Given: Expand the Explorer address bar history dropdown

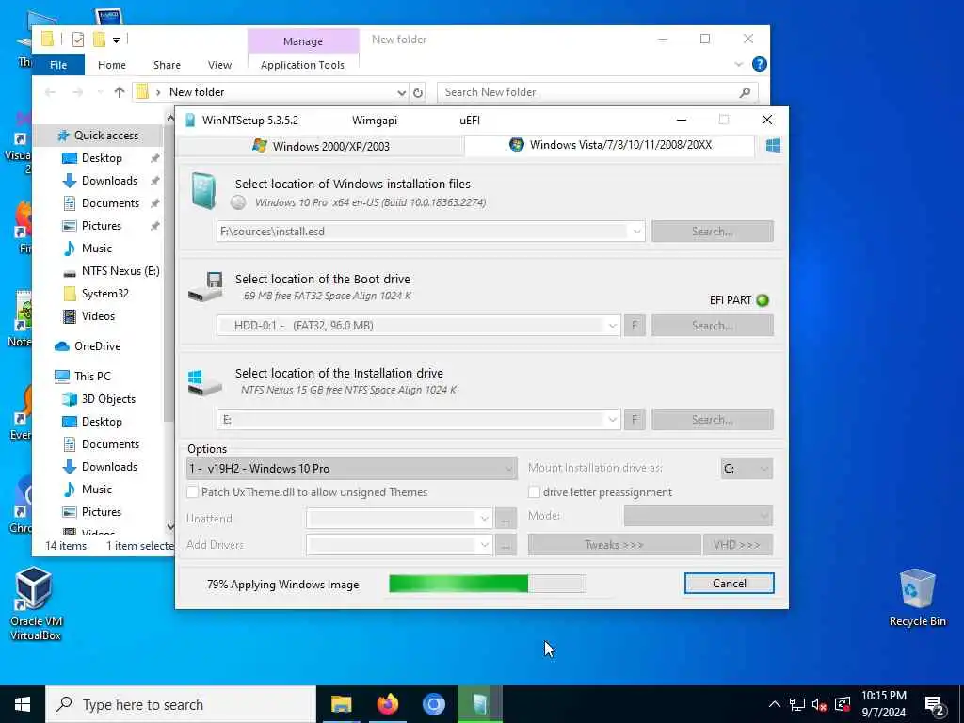Looking at the screenshot, I should pos(401,92).
